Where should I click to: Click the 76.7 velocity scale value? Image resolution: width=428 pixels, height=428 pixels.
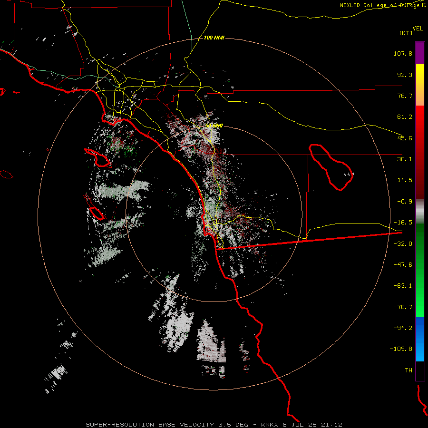point(405,96)
